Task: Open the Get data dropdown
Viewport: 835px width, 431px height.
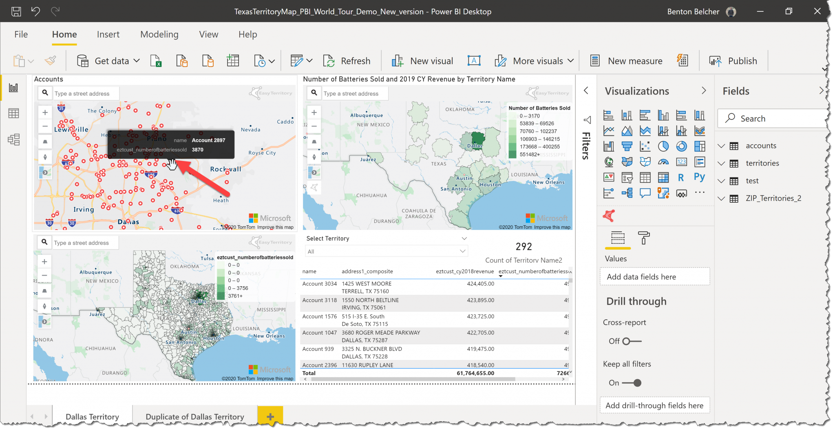Action: click(x=137, y=60)
